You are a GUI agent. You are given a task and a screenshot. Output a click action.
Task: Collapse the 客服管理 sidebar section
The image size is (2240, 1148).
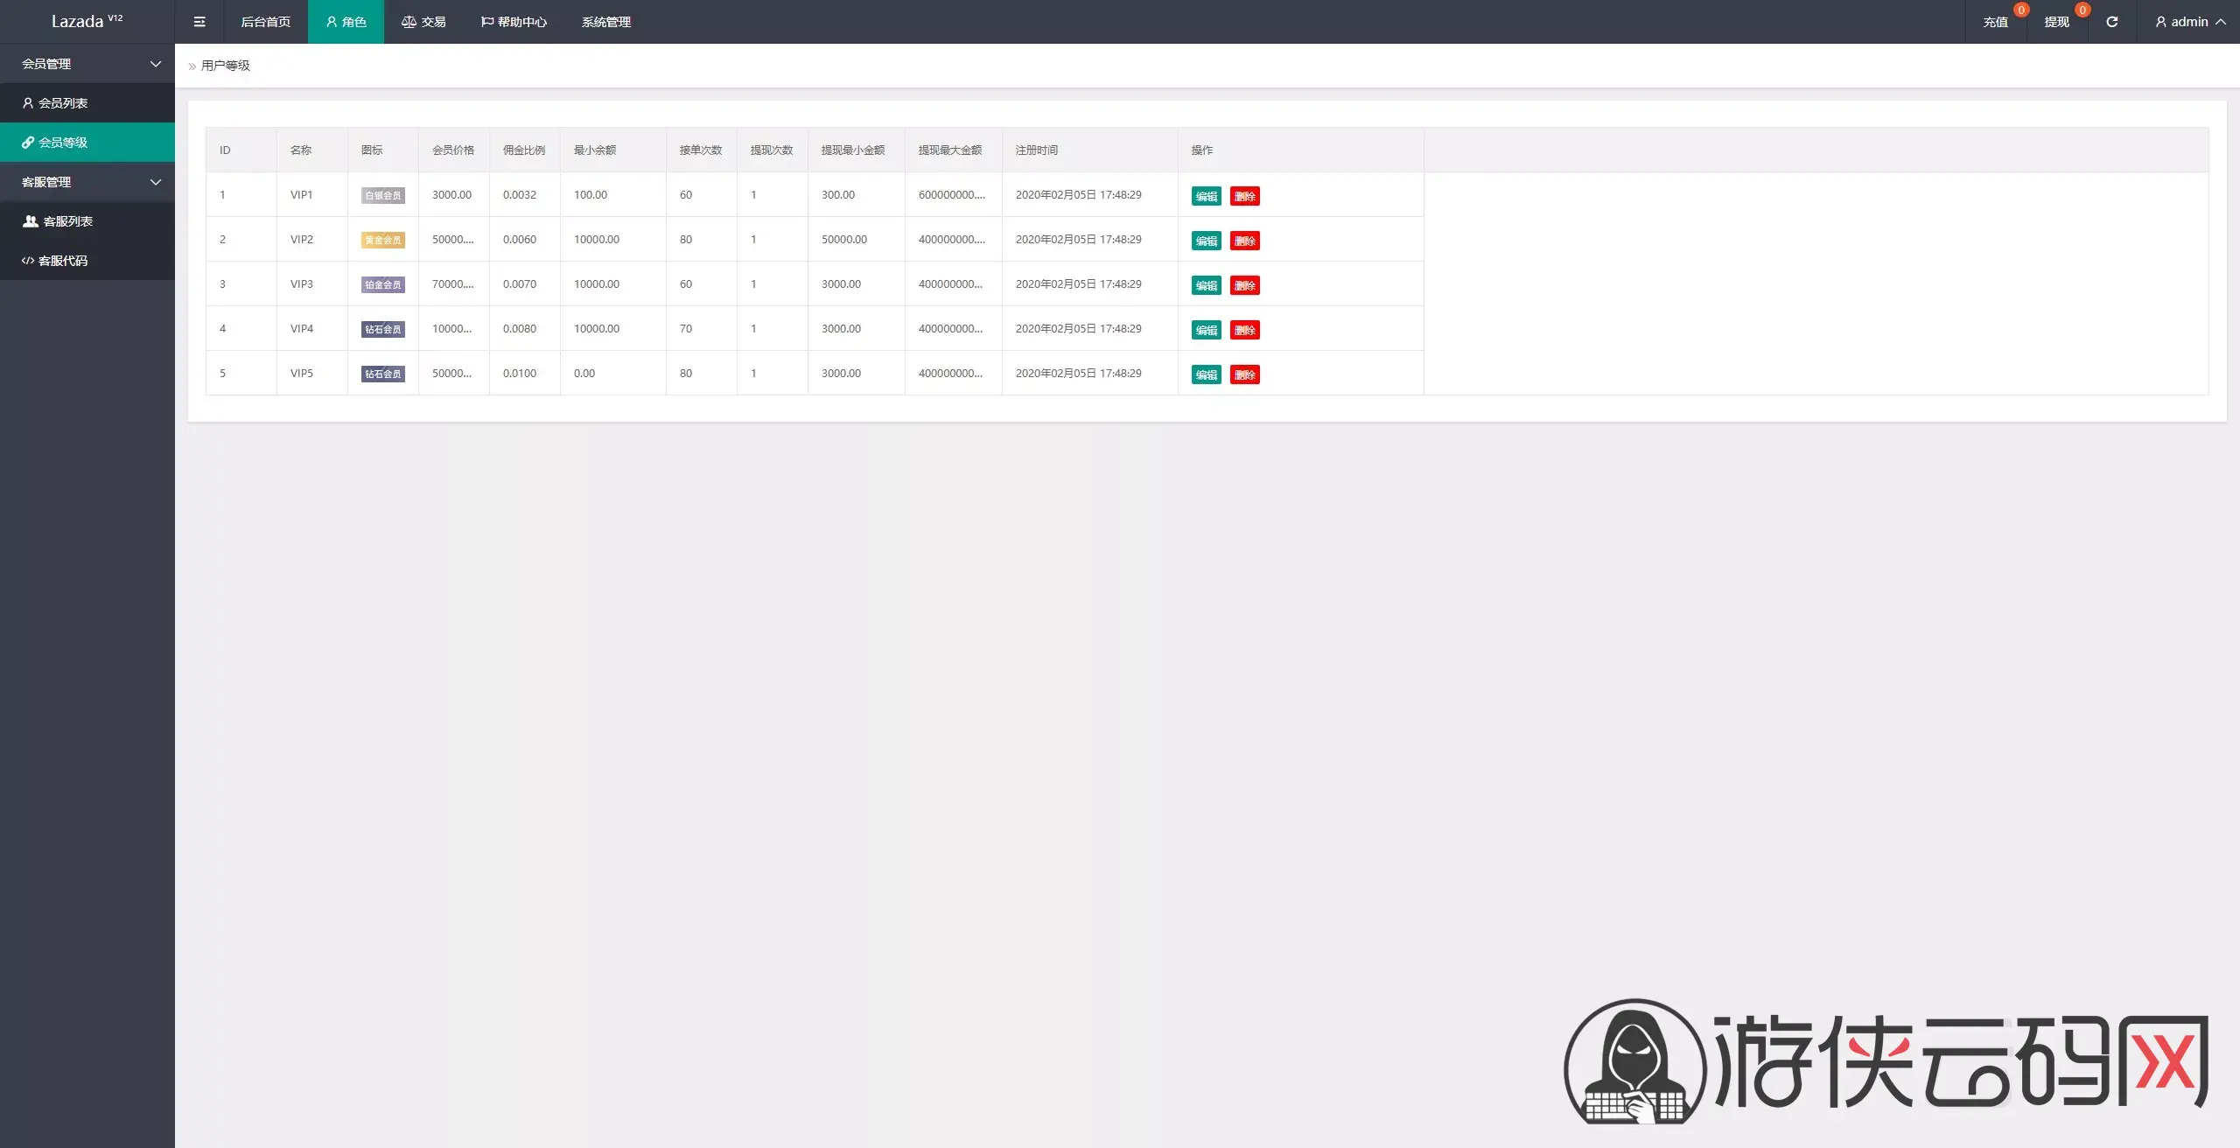point(87,182)
